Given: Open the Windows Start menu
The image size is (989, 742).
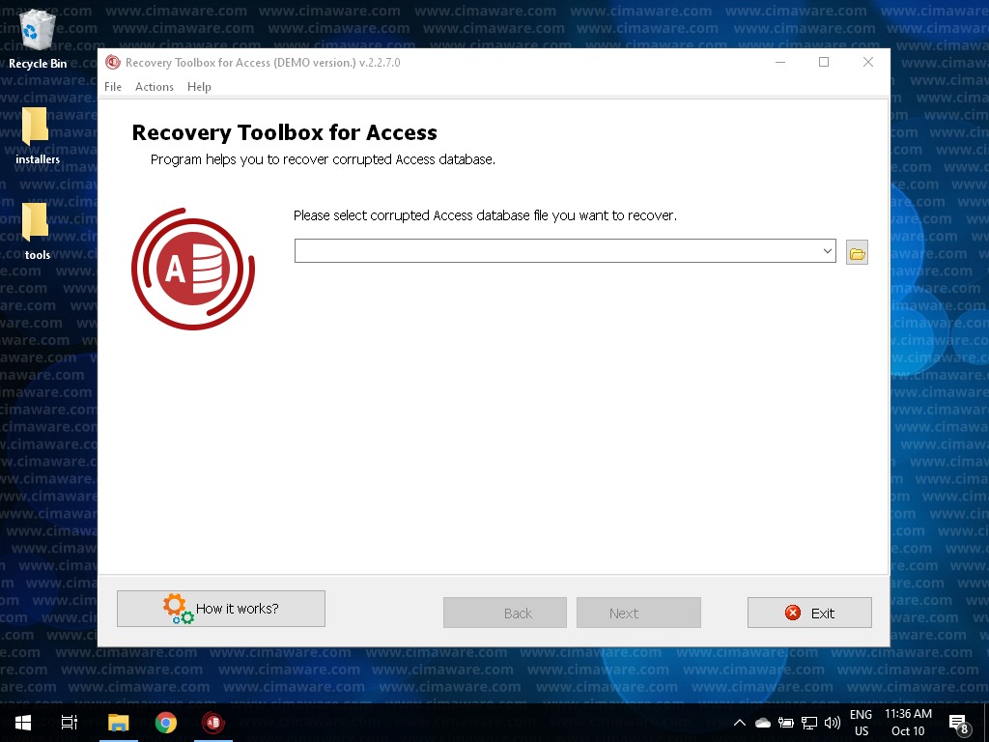Looking at the screenshot, I should tap(22, 723).
